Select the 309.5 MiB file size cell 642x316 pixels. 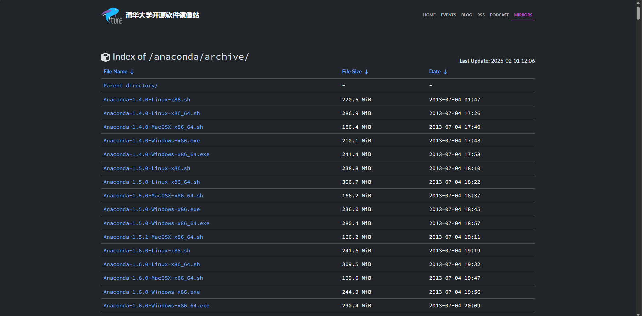(x=357, y=264)
